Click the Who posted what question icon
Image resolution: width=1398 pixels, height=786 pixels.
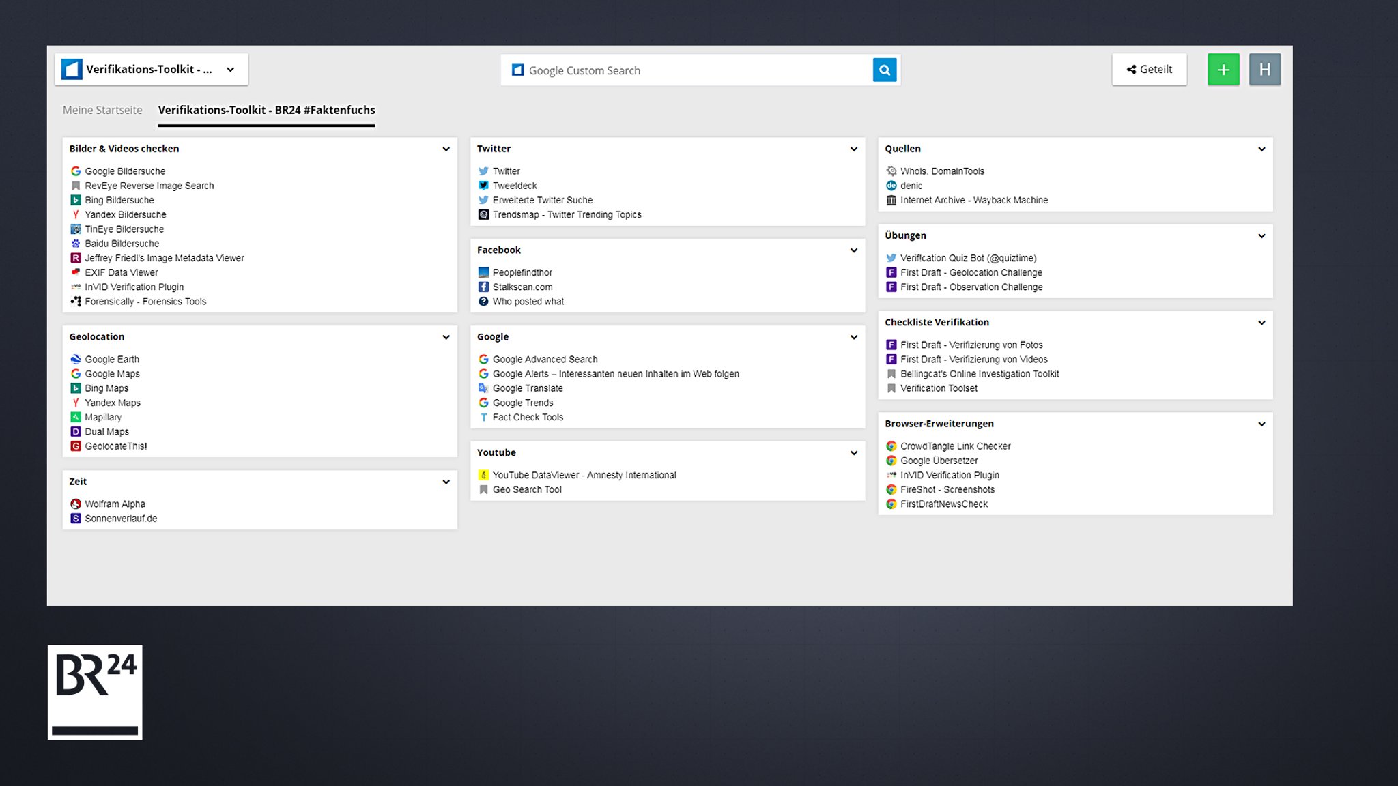pos(483,301)
